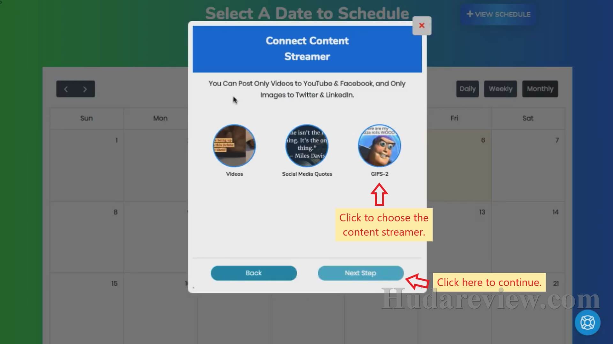Click Next Step to continue

tap(360, 273)
